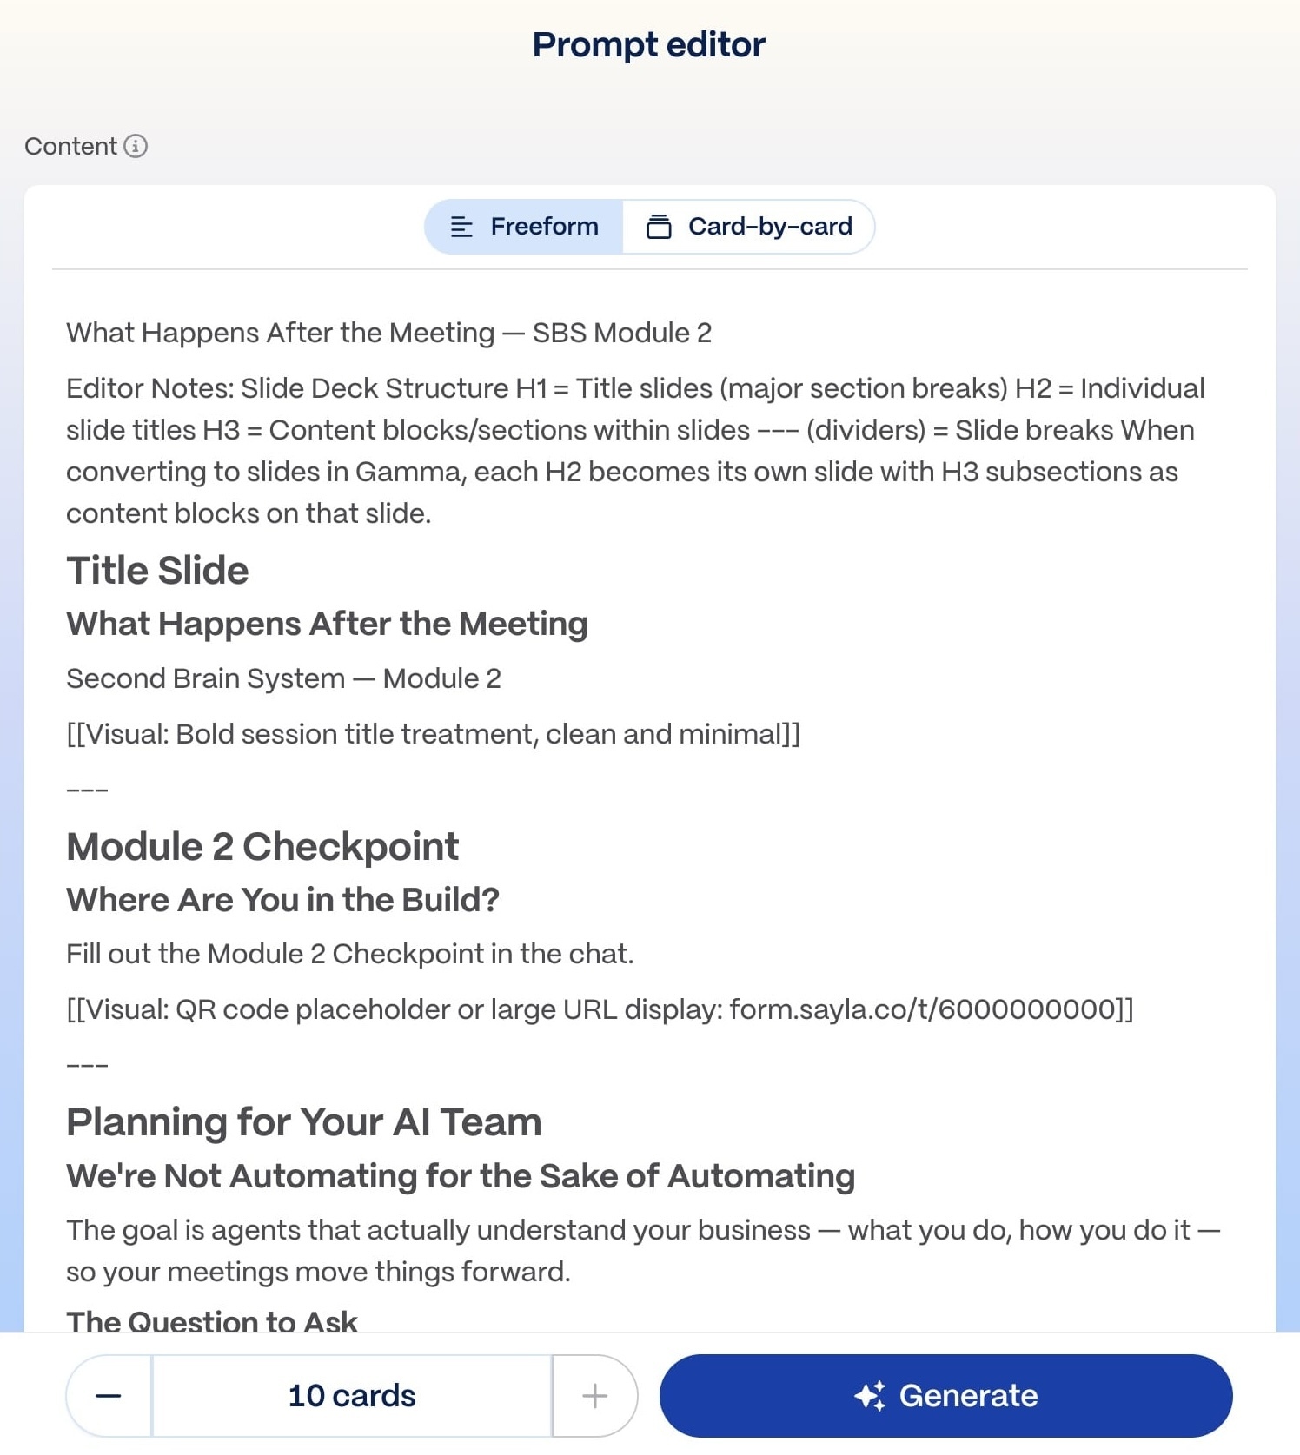Decrease card count with minus button
Viewport: 1300px width, 1455px height.
[x=109, y=1395]
